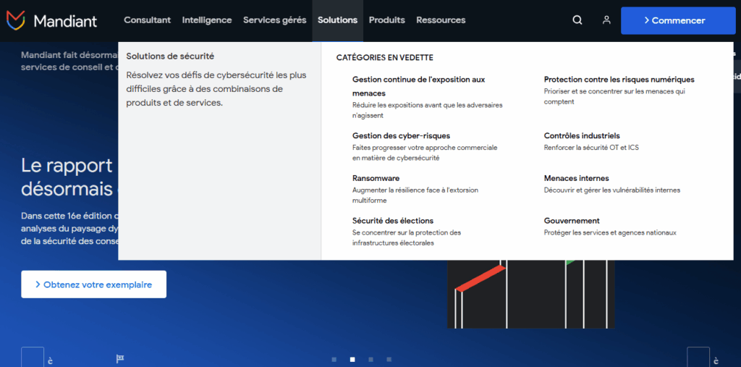This screenshot has height=367, width=741.
Task: Open the Services gérés menu
Action: tap(274, 20)
